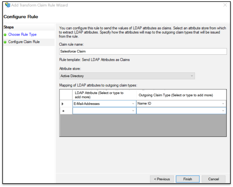
Task: Click the wizard icon in the title bar
Action: point(7,5)
